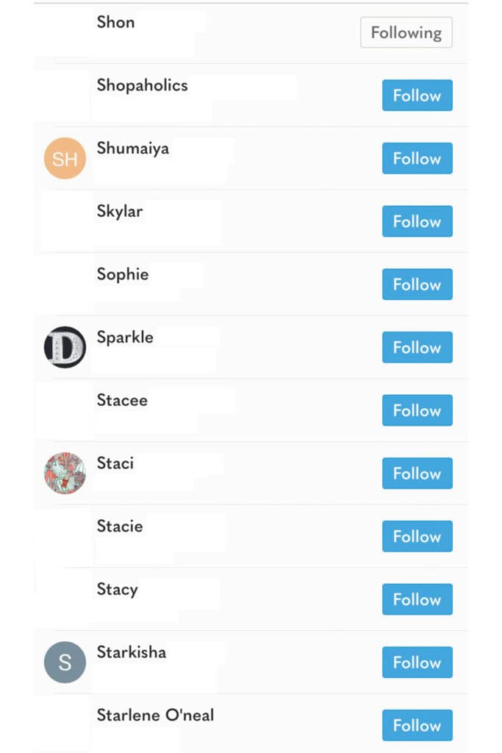502x753 pixels.
Task: Follow Sparkle
Action: pos(417,347)
